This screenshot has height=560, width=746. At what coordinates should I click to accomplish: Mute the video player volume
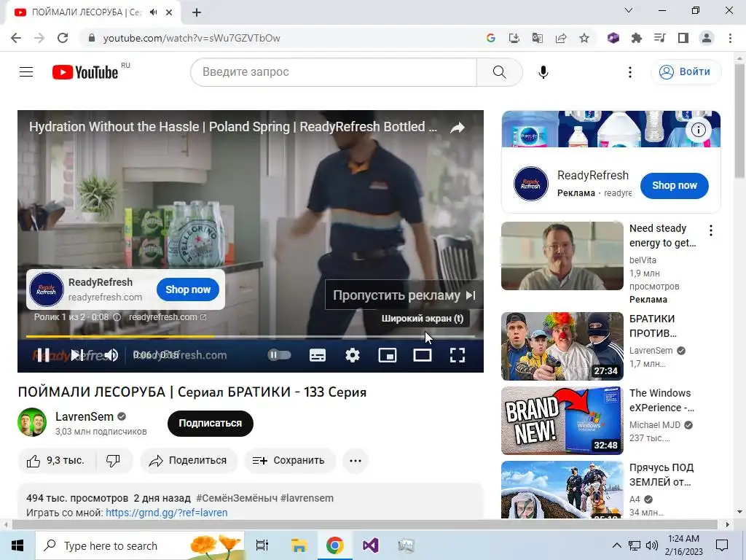point(111,355)
